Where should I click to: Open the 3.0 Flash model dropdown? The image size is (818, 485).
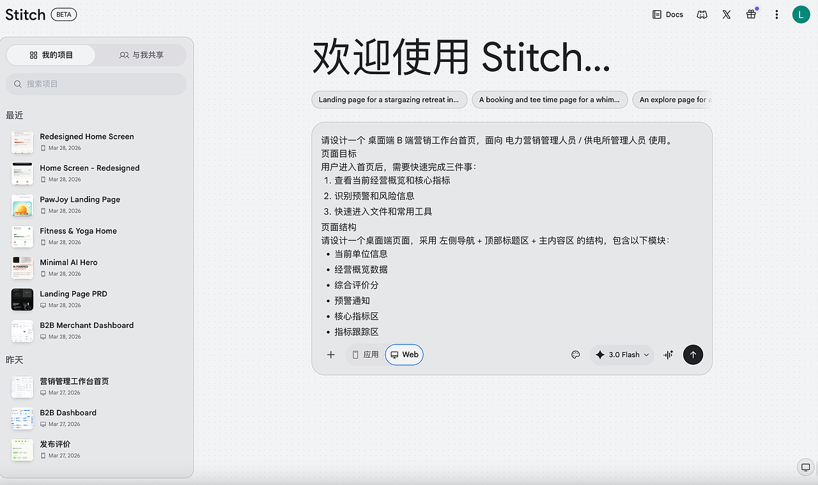point(621,354)
